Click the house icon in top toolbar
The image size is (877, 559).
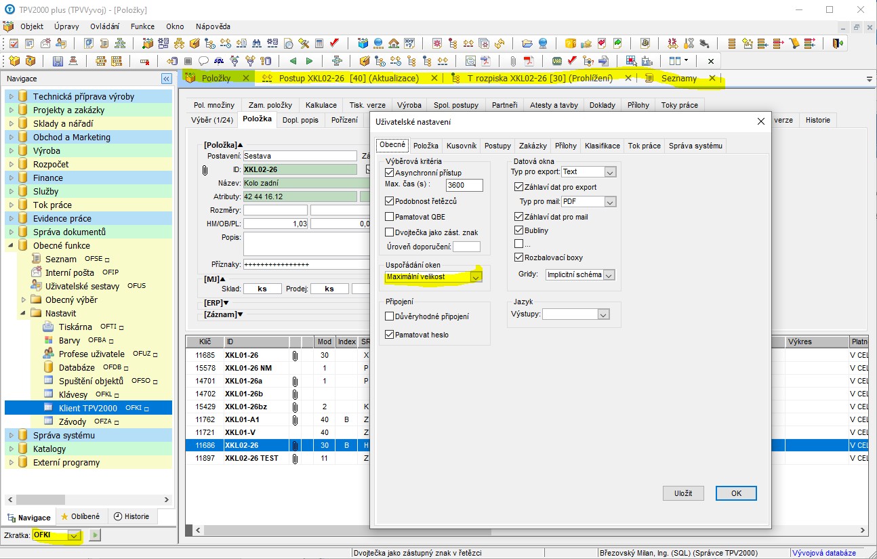click(393, 43)
